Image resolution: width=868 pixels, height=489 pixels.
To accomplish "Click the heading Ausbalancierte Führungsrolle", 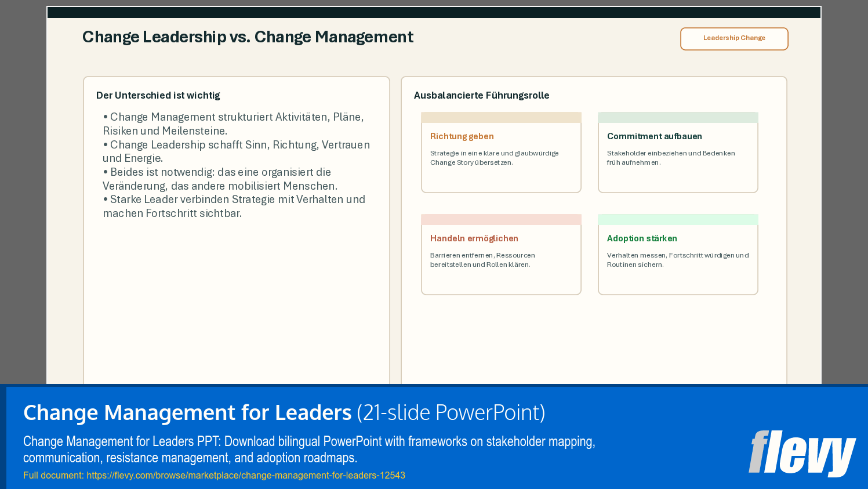I will [x=481, y=95].
